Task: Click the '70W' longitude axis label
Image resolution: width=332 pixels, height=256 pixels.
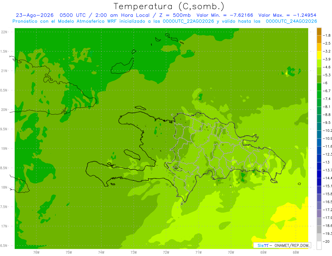Action: [231, 252]
